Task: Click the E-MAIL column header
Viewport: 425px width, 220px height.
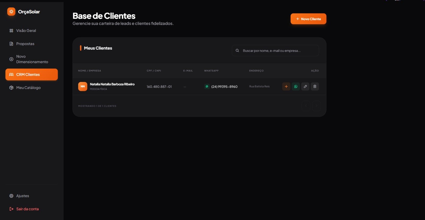Action: click(188, 71)
